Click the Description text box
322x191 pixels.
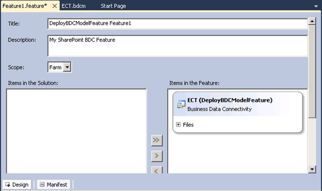click(x=178, y=46)
